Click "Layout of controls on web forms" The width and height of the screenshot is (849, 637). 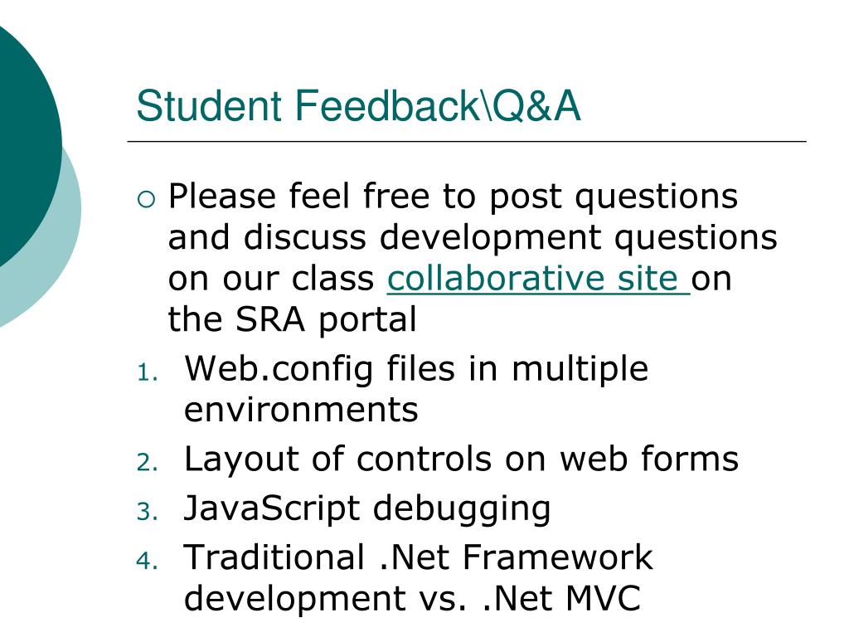pyautogui.click(x=461, y=460)
